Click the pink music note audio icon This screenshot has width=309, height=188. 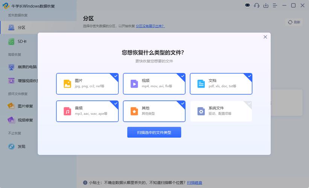click(67, 111)
